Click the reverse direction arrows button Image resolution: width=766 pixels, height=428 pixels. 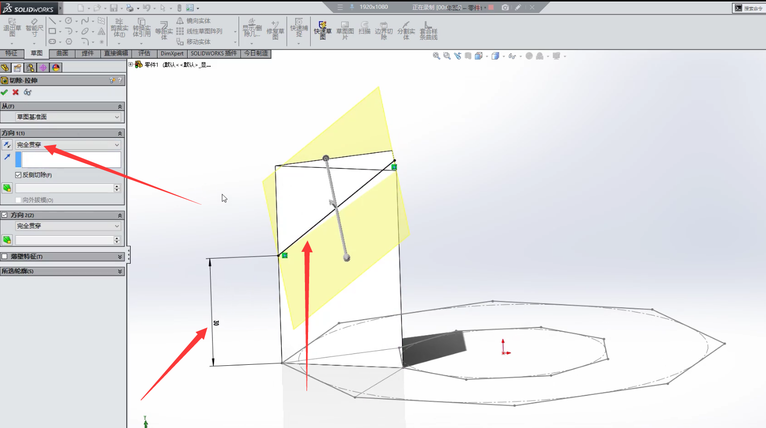point(7,145)
